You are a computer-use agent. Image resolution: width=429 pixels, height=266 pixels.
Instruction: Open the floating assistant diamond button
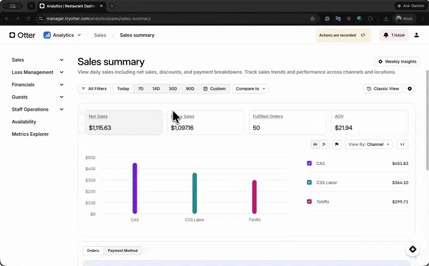click(x=412, y=249)
